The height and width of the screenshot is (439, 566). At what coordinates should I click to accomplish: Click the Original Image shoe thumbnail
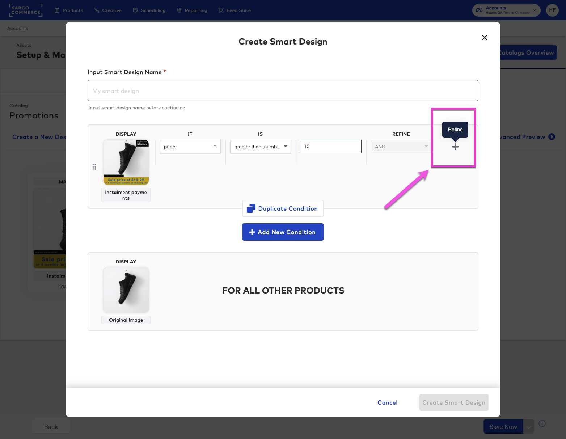pos(126,290)
